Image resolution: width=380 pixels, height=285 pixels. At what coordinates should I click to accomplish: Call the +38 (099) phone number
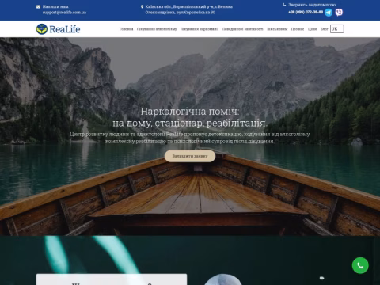(x=306, y=12)
